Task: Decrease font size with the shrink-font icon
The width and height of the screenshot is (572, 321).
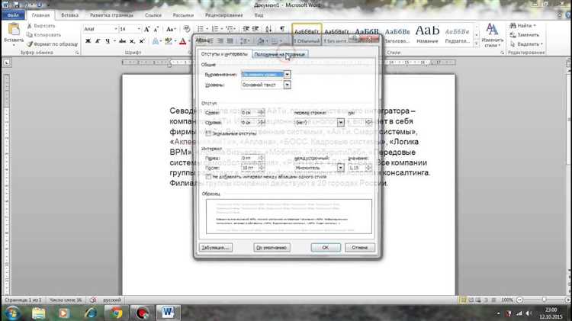Action: tap(156, 29)
